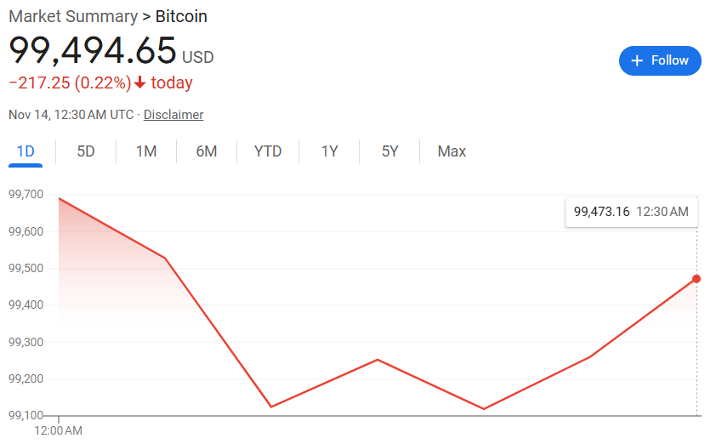722x444 pixels.
Task: Click the 99,700 y-axis label
Action: point(26,195)
